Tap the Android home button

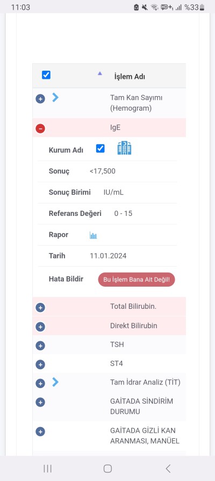pyautogui.click(x=107, y=469)
